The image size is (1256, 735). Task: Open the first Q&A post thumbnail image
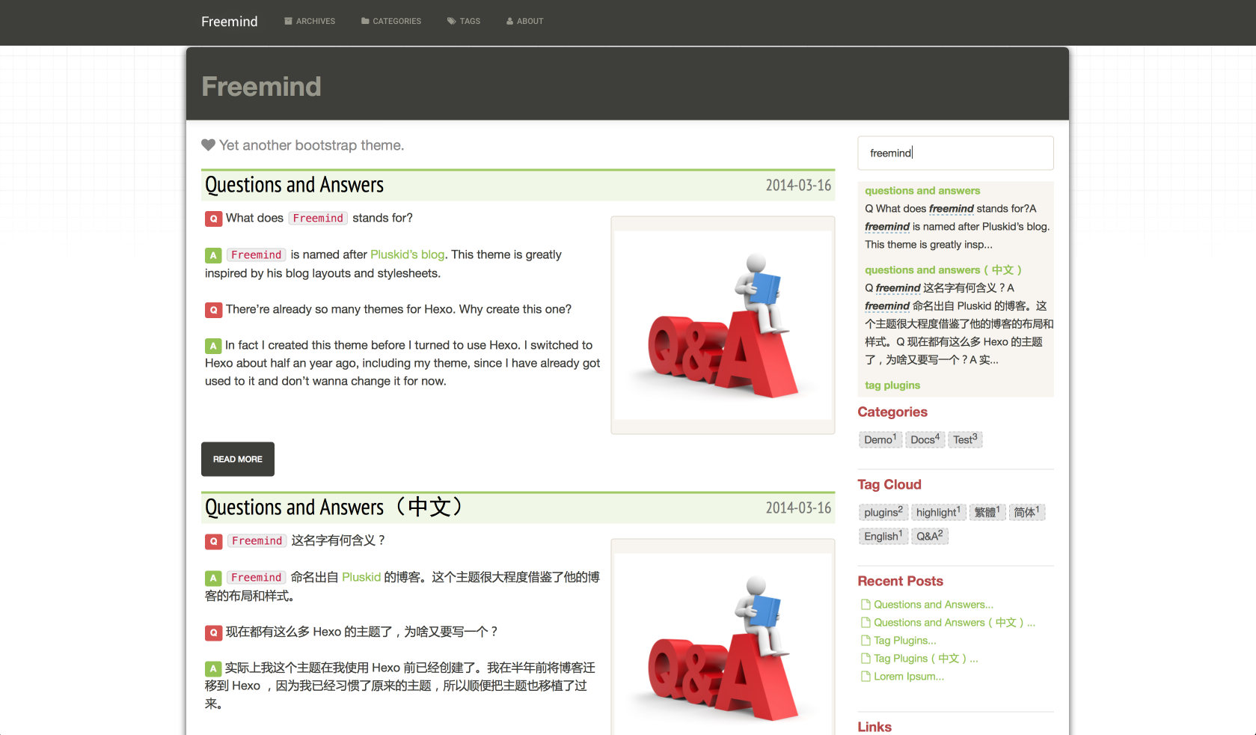pyautogui.click(x=723, y=325)
